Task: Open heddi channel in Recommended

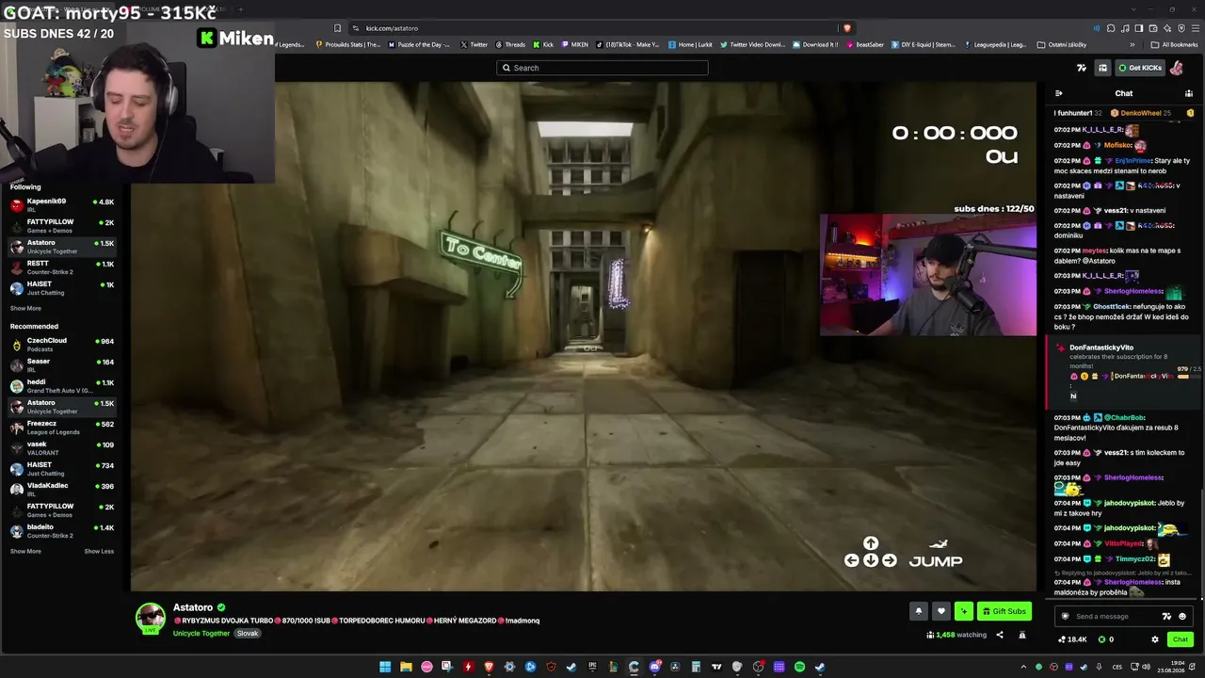Action: [x=62, y=385]
